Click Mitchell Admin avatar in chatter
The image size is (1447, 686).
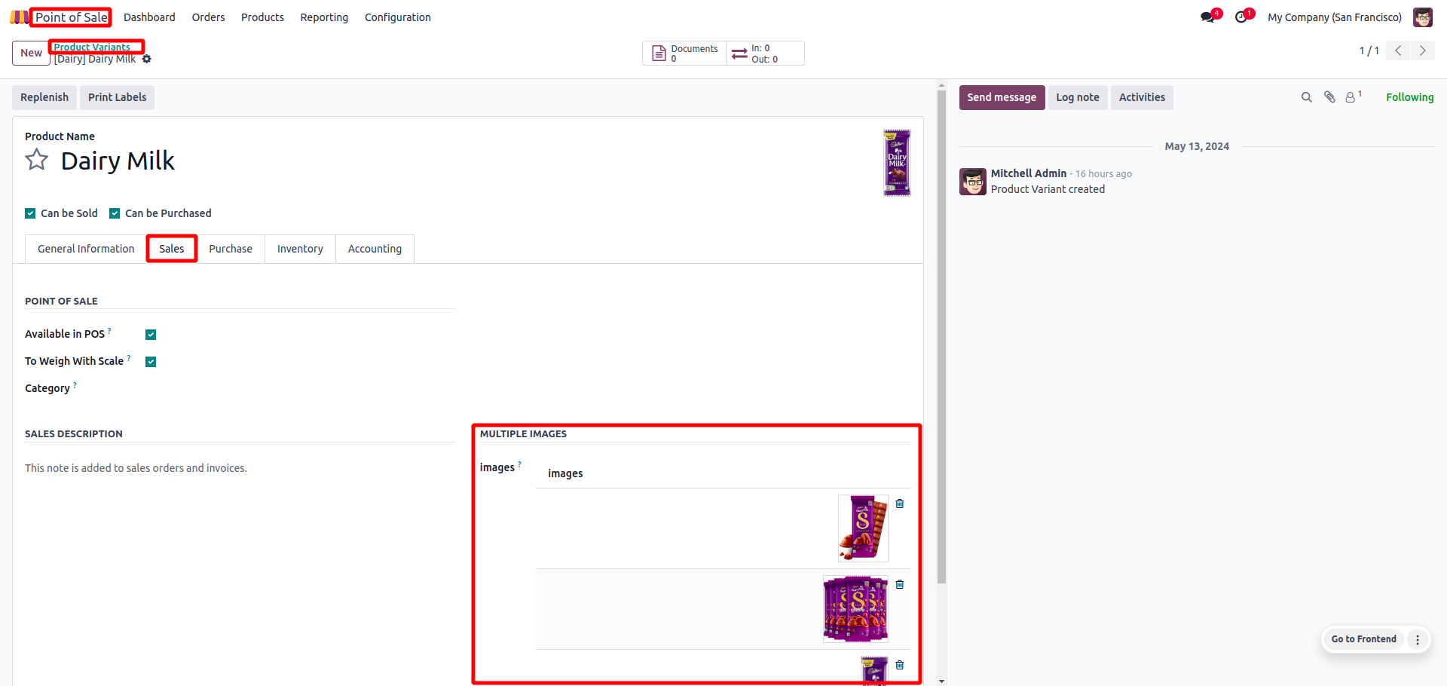coord(973,182)
